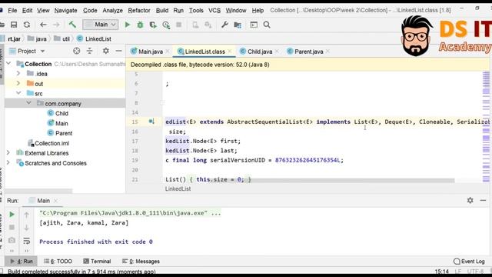Rerun Main from Run panel play icon
This screenshot has width=492, height=277.
coord(12,215)
